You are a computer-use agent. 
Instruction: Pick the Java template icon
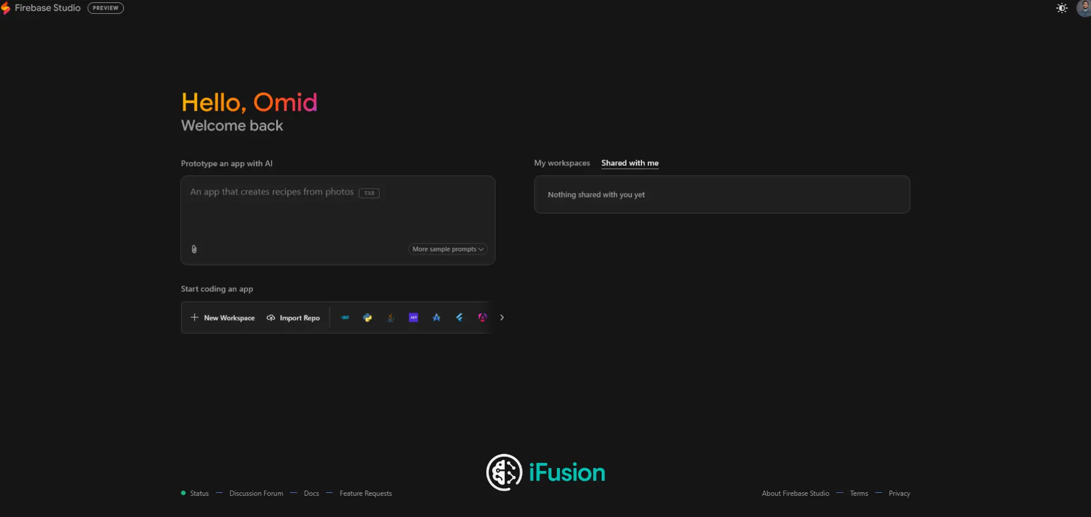[x=390, y=318]
